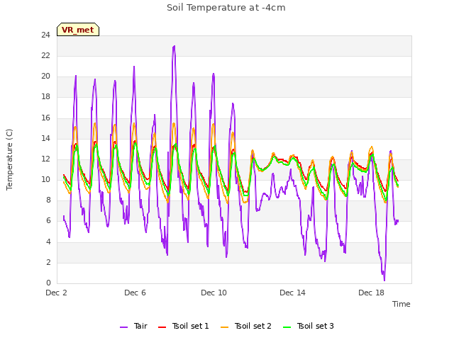Click the Dec 18 x-axis tick label
Viewport: 454px width, 340px height.
[371, 293]
